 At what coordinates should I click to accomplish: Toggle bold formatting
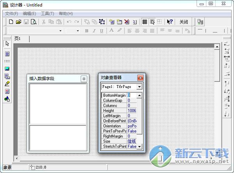87,31
